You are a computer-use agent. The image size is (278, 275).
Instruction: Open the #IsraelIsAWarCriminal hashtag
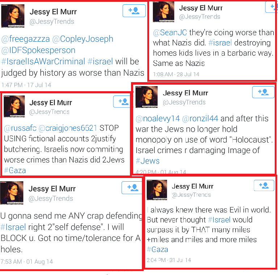[x=43, y=61]
